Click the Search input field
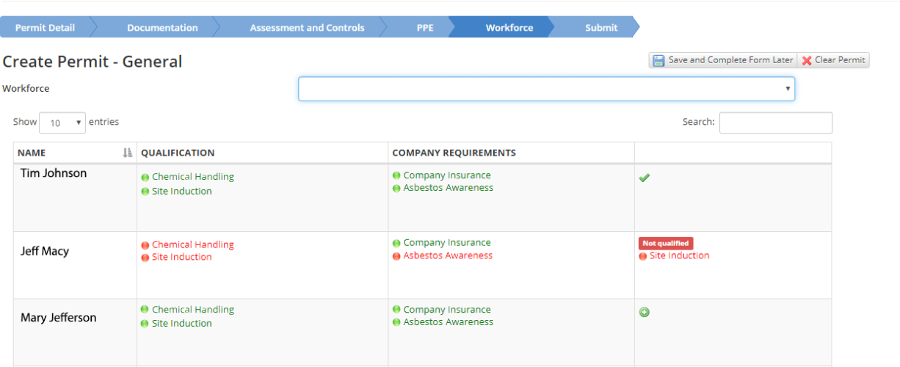This screenshot has height=367, width=900. [x=775, y=123]
